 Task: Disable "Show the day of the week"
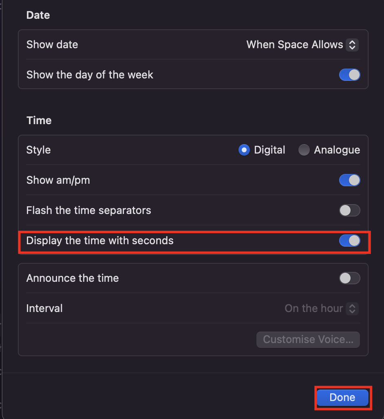[350, 75]
